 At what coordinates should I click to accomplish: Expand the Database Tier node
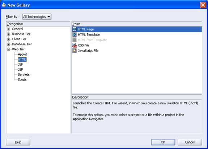pos(8,44)
